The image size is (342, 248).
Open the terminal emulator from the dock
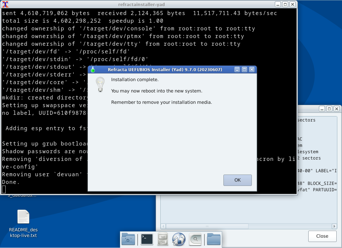pos(147,239)
